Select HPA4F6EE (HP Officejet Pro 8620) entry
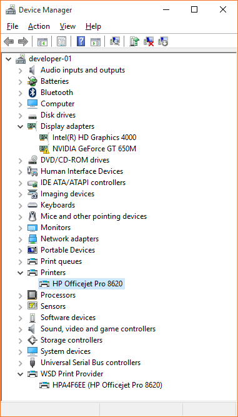 (x=107, y=385)
